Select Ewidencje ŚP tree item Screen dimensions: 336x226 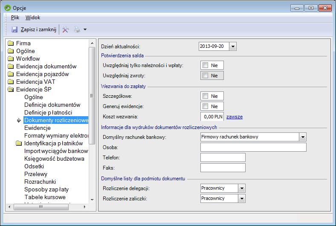pos(34,89)
